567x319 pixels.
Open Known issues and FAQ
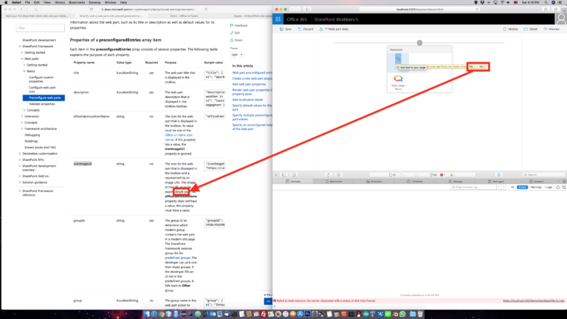tap(40, 147)
